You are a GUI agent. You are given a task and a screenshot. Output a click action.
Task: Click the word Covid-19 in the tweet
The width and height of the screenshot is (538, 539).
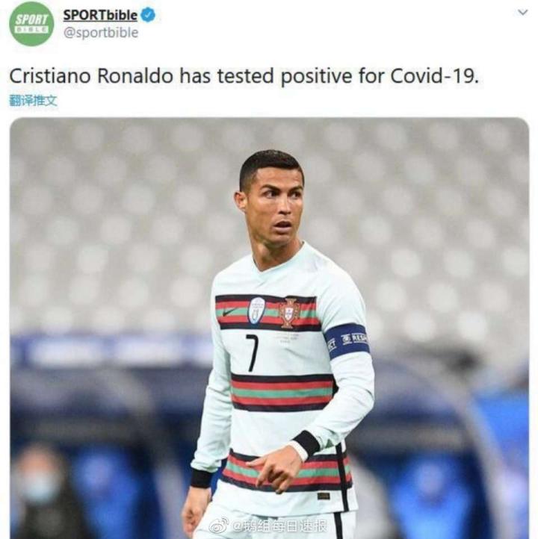[x=434, y=76]
